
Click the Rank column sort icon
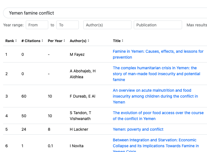tap(16, 41)
